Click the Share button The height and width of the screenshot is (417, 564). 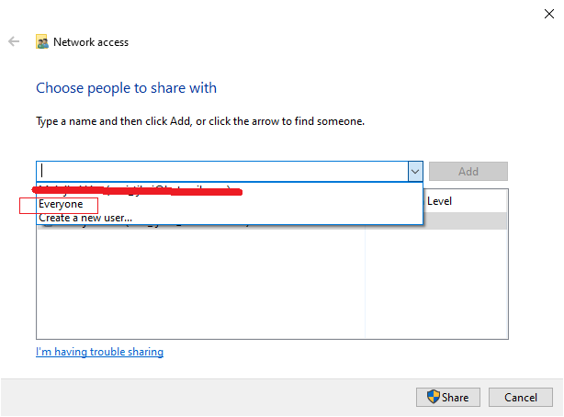(x=448, y=397)
